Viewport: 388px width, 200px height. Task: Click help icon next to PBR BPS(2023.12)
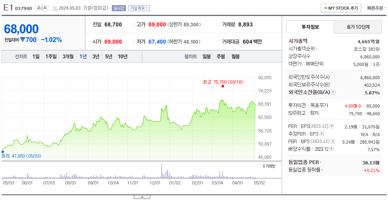pos(333,142)
